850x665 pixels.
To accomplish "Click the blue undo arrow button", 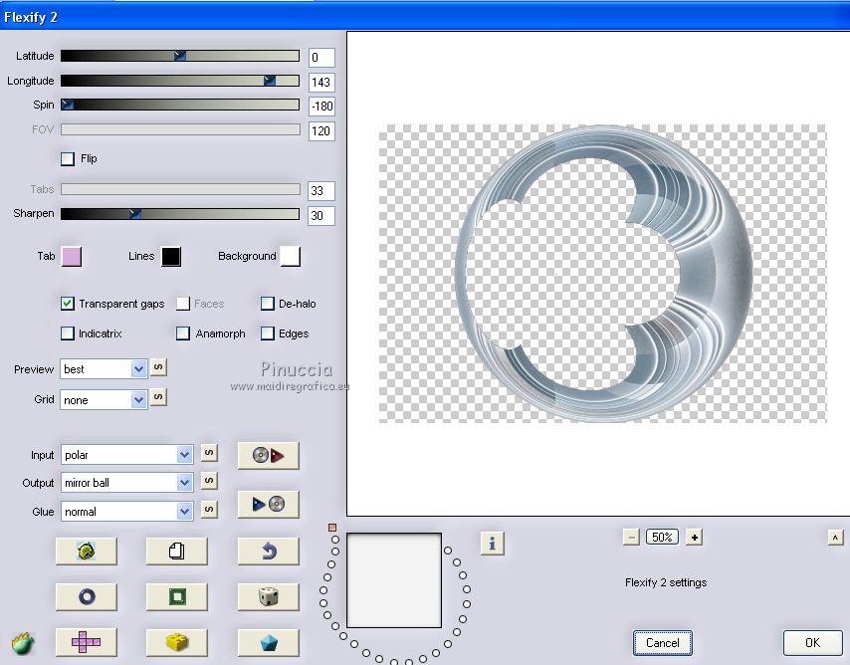I will (269, 552).
